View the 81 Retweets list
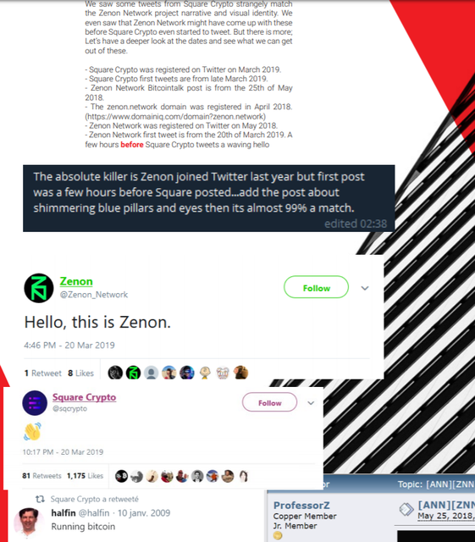 [41, 476]
